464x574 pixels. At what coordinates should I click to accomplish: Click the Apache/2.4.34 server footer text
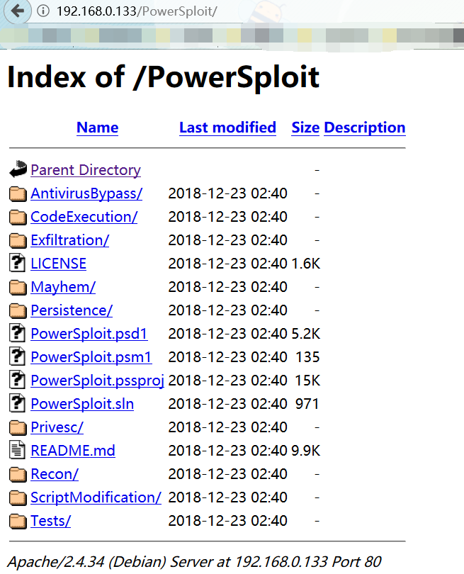194,561
